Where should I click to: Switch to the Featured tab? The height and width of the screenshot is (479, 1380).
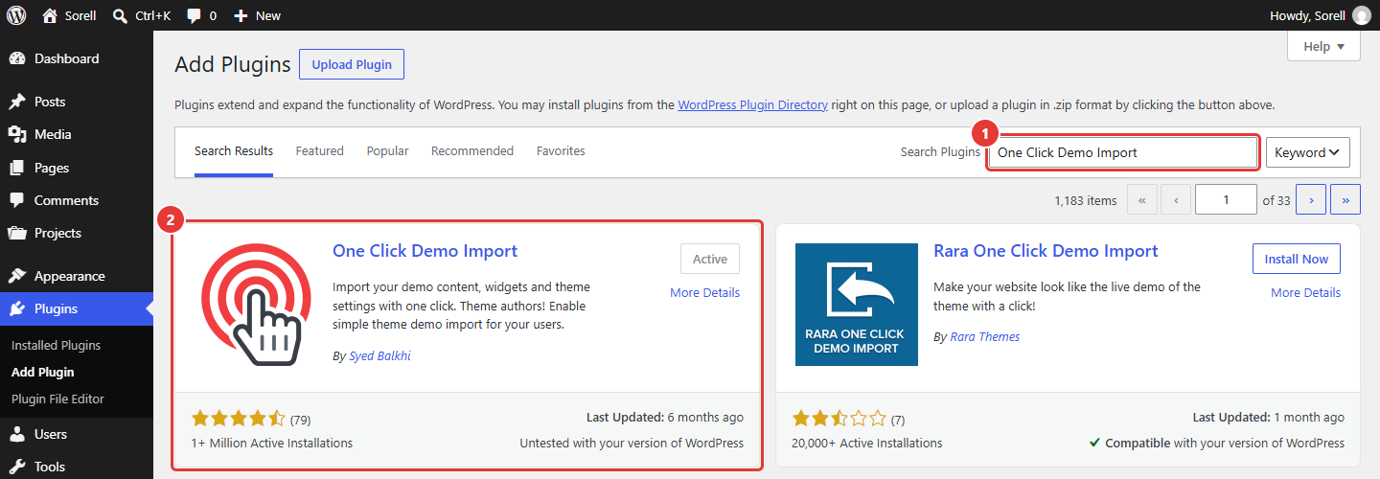coord(320,151)
